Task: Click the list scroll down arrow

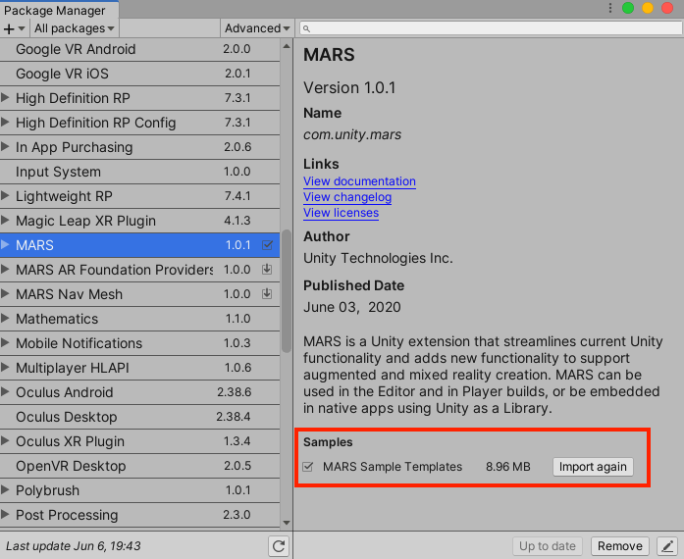Action: [x=287, y=523]
